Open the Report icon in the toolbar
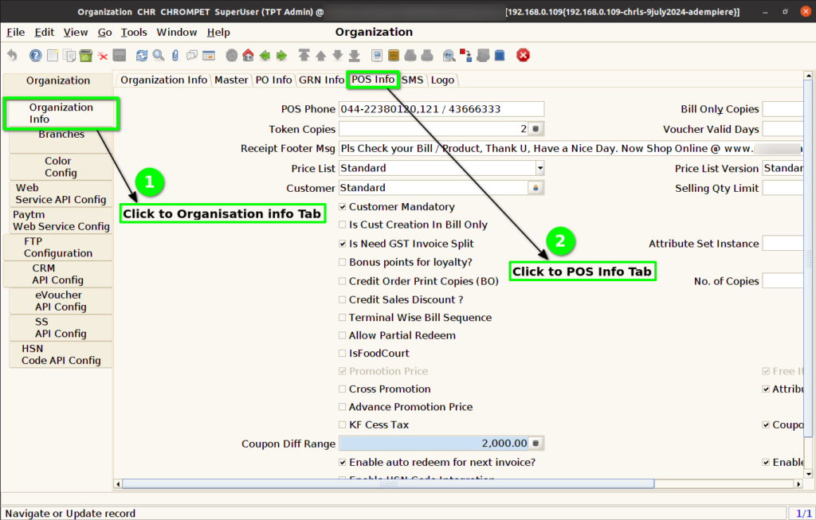The height and width of the screenshot is (520, 816). click(377, 55)
